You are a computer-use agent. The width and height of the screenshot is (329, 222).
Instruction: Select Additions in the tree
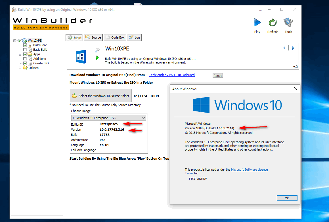pos(39,59)
